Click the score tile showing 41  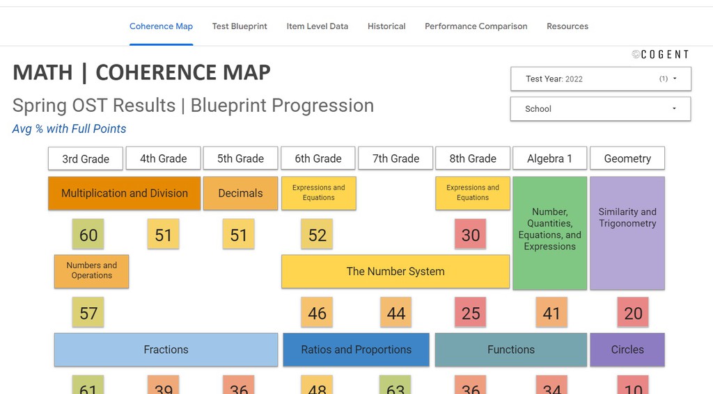tap(551, 312)
